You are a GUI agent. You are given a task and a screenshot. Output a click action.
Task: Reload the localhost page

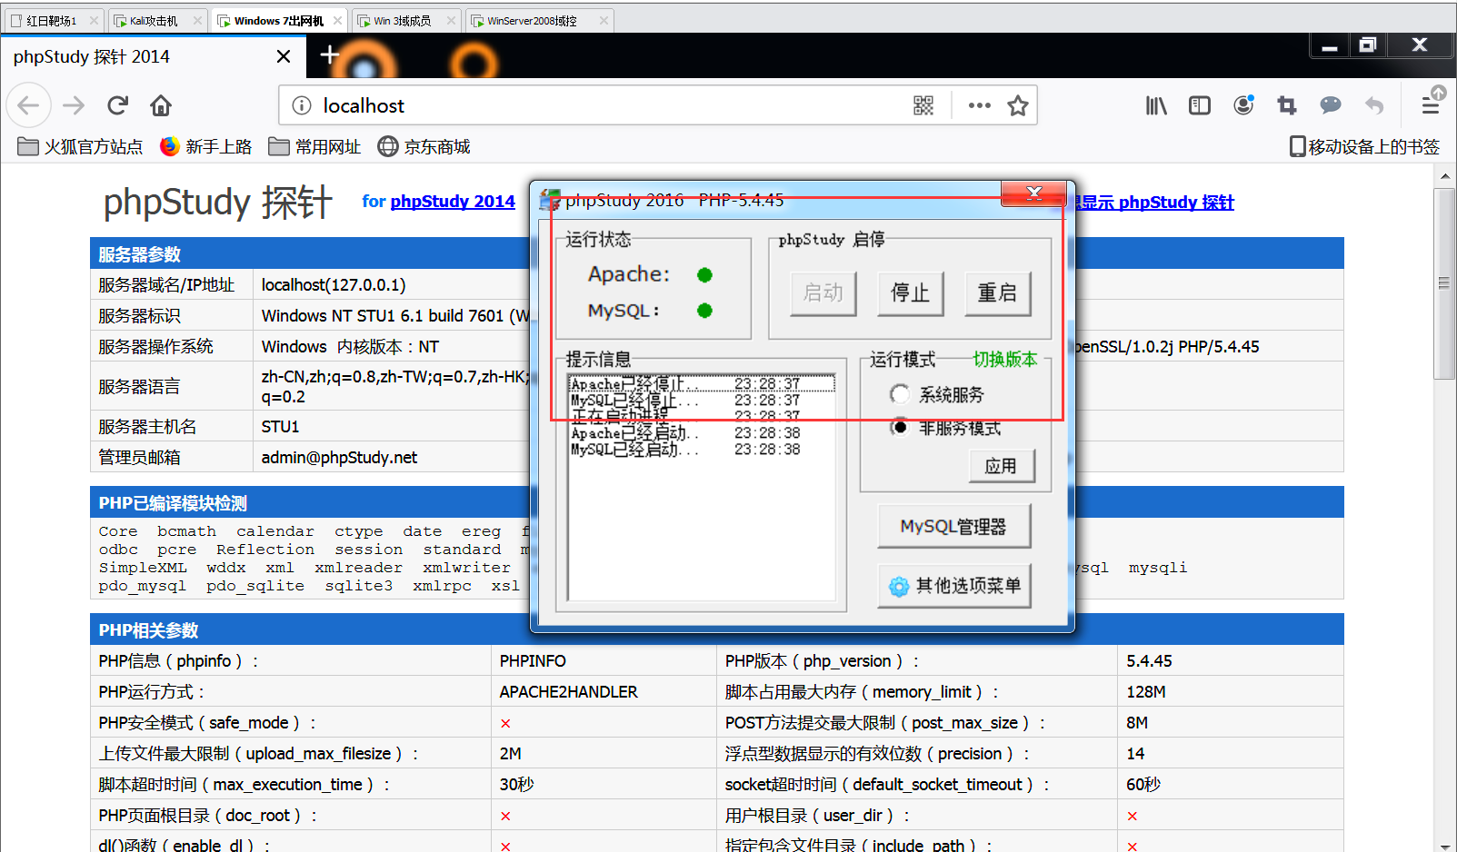117,105
